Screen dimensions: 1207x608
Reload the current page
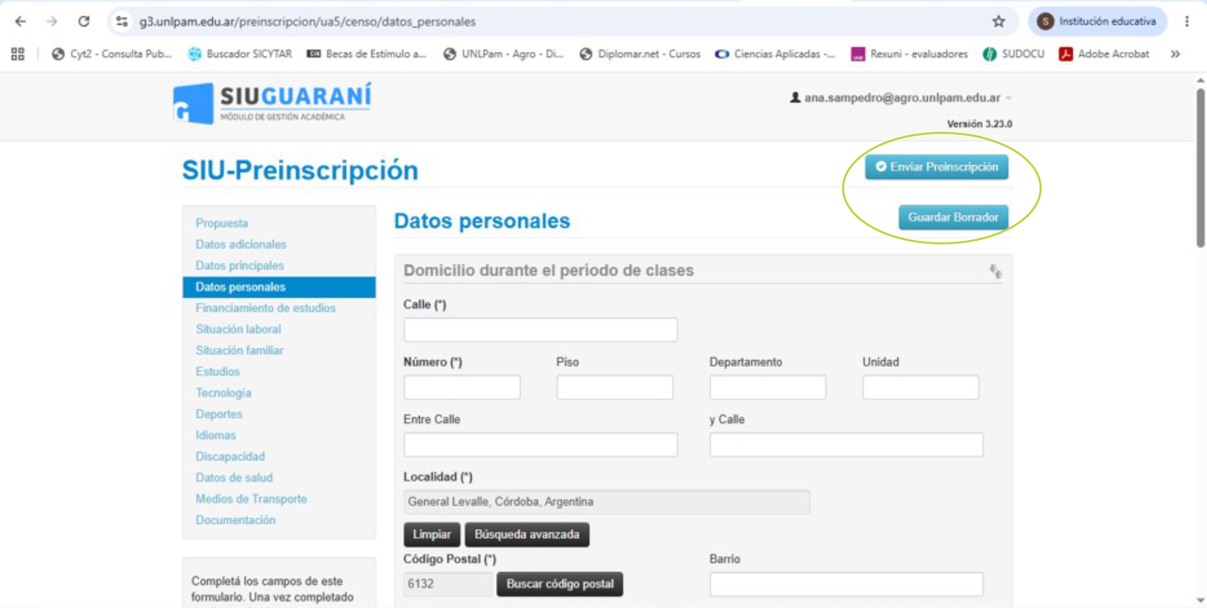(x=84, y=22)
